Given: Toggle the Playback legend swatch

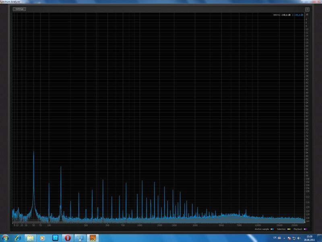Looking at the screenshot, I should click(x=305, y=229).
